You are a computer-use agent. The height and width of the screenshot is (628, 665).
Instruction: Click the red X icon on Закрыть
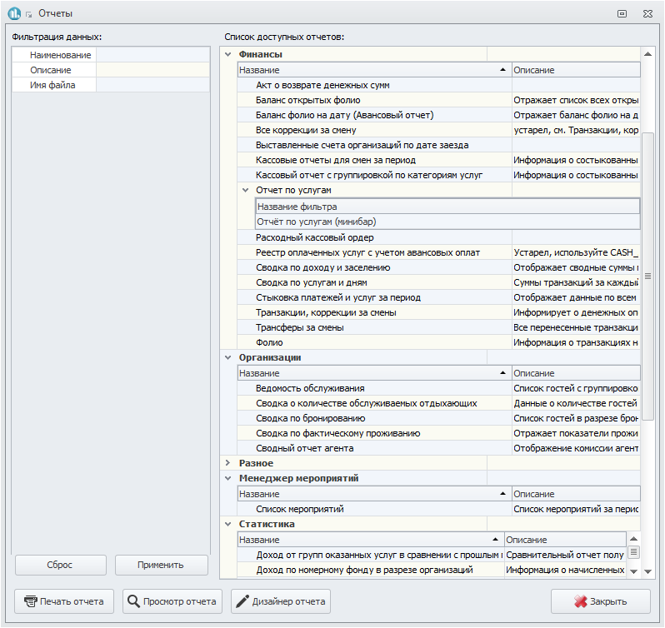(x=580, y=601)
